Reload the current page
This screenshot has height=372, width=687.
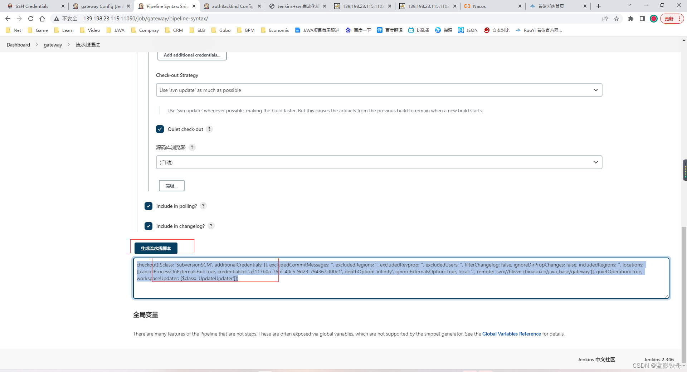point(31,19)
